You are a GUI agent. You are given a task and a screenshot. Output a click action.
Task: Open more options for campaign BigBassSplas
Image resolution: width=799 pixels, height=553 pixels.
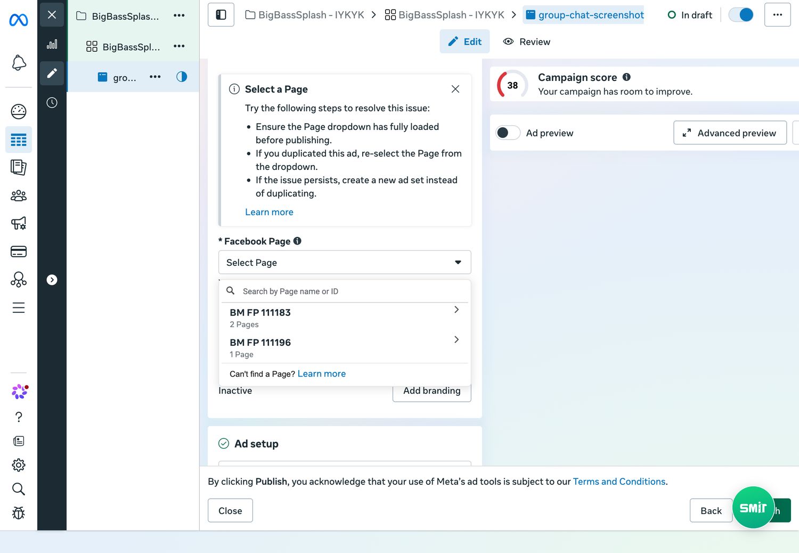coord(179,15)
